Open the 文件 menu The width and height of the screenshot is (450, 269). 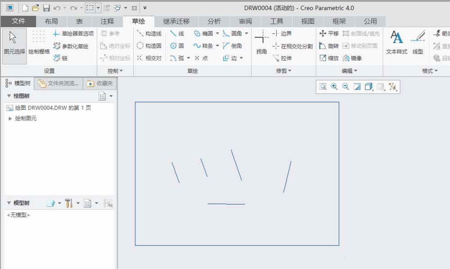pos(18,21)
